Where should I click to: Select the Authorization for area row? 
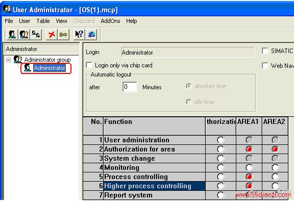154,149
